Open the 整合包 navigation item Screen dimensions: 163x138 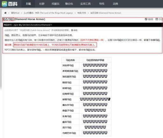[69, 4]
